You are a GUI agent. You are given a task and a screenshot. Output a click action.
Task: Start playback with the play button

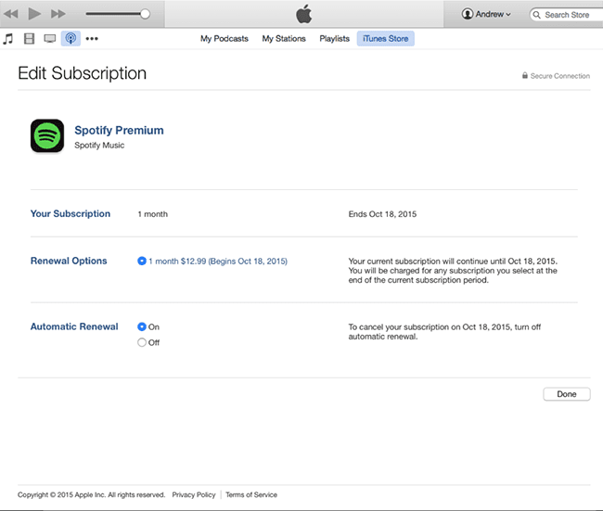(34, 14)
